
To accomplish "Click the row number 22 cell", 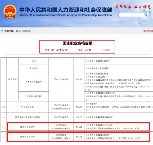I will (x=4, y=107).
